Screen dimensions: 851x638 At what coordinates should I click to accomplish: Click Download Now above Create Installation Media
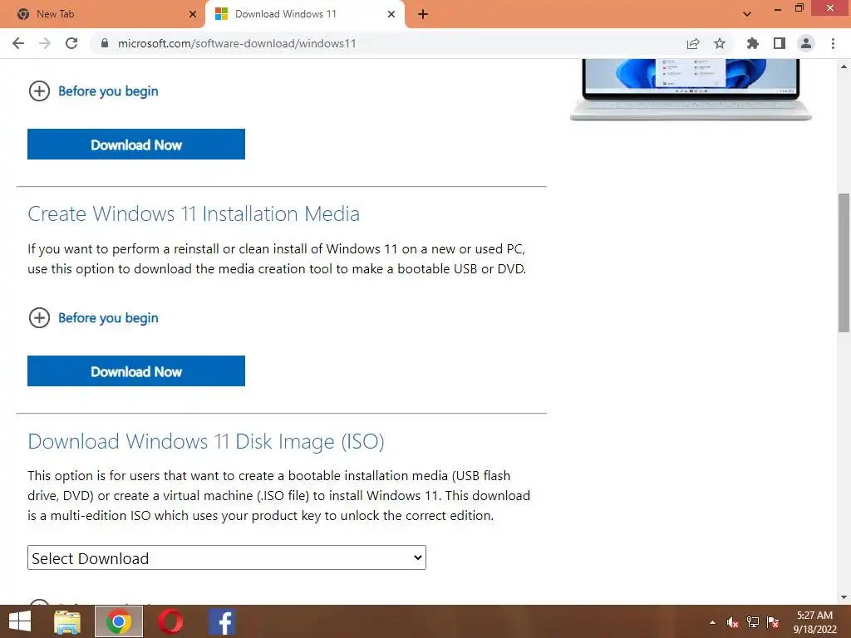136,145
